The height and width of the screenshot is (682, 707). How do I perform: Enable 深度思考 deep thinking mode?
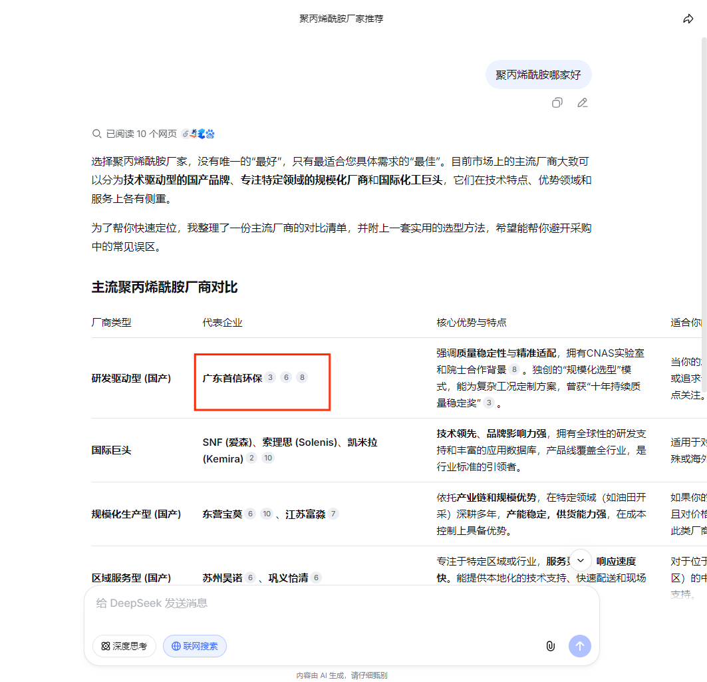point(124,645)
